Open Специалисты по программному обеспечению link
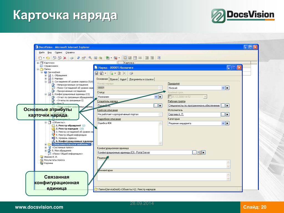This screenshot has width=284, height=213. pyautogui.click(x=194, y=105)
